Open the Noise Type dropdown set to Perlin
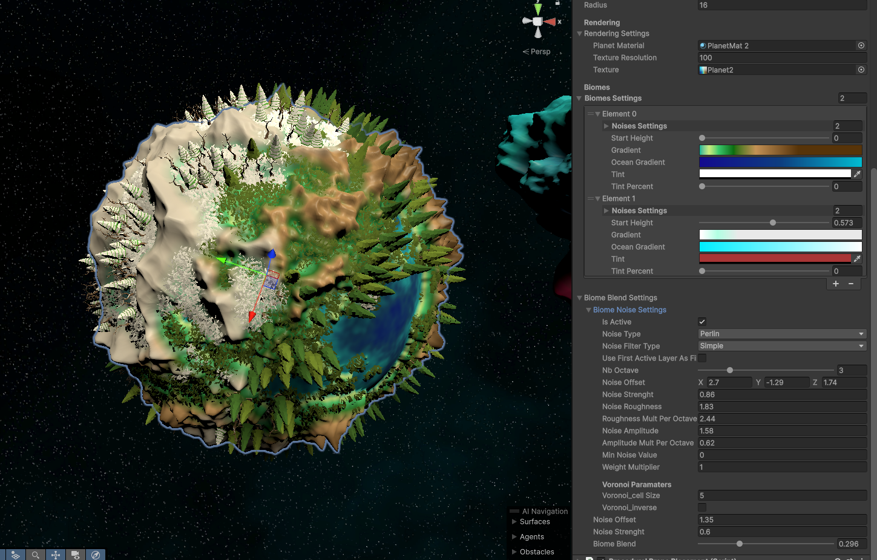 click(781, 334)
